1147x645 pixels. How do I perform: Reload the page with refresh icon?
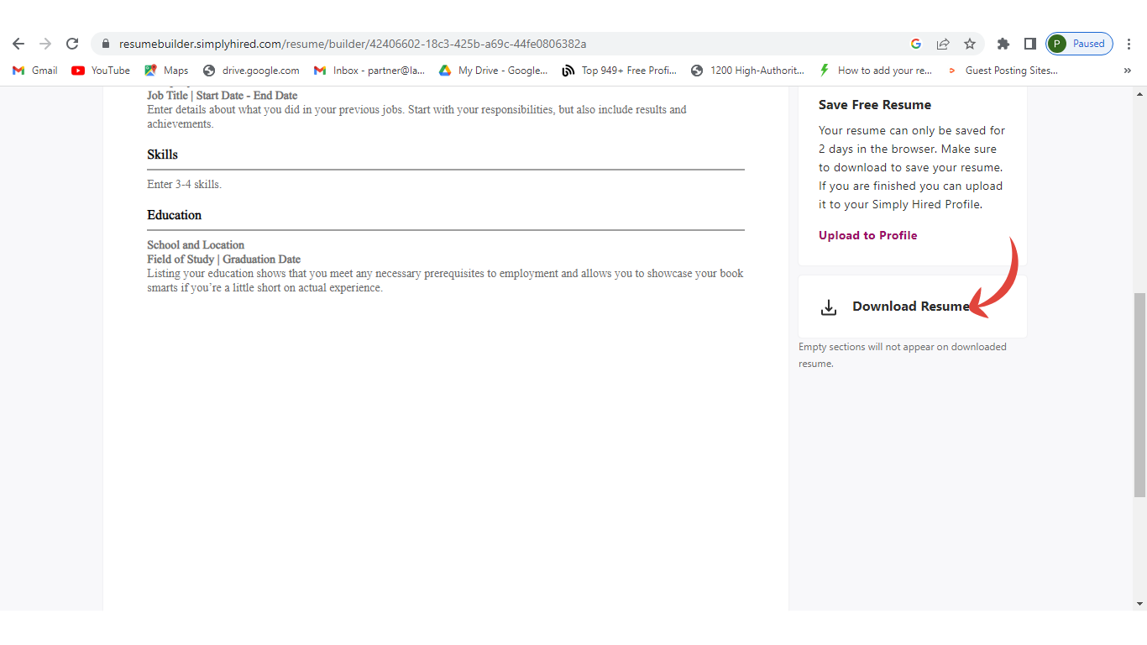coord(72,44)
